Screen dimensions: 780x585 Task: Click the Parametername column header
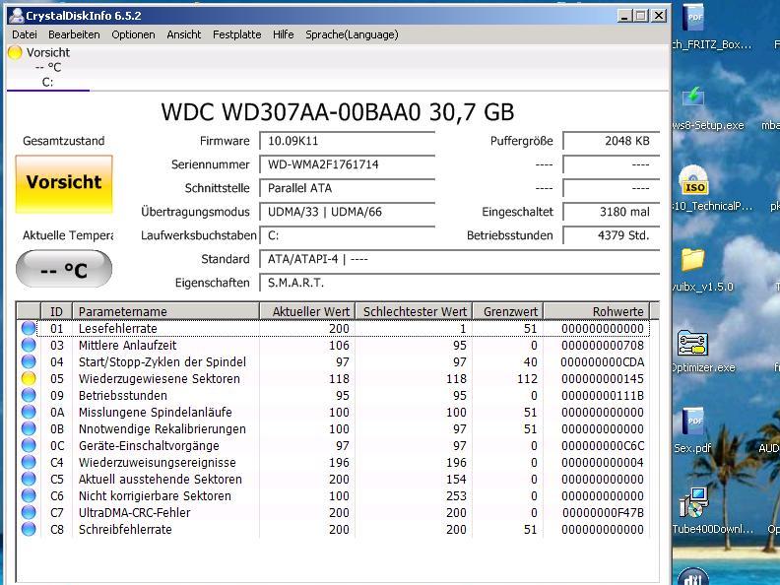pyautogui.click(x=165, y=311)
